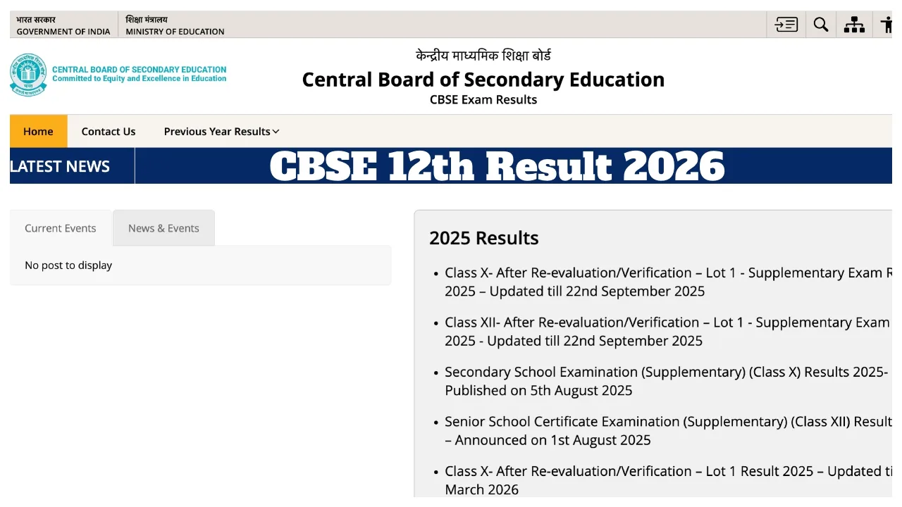The width and height of the screenshot is (902, 507).
Task: Click the Latest News label
Action: [x=59, y=165]
